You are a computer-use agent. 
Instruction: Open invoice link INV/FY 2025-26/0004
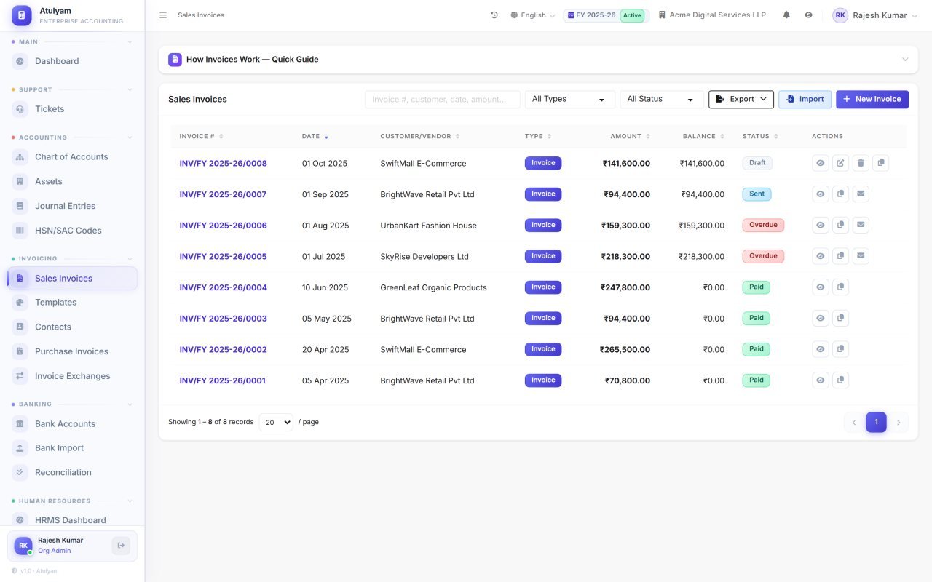[224, 287]
